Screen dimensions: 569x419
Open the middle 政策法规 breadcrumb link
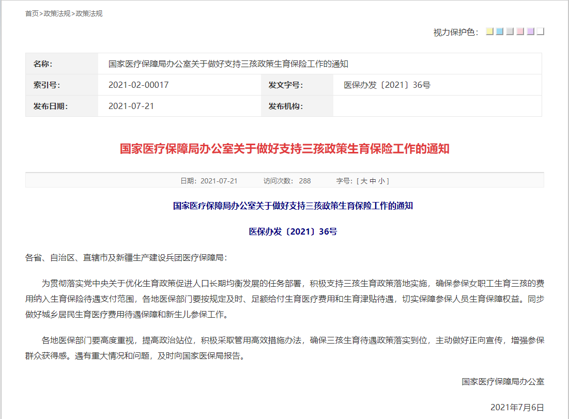[x=57, y=13]
